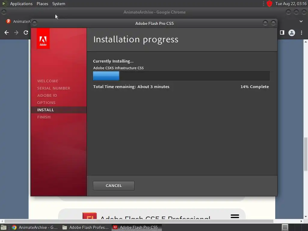The height and width of the screenshot is (231, 308).
Task: Reload the Chrome page
Action: (x=26, y=32)
